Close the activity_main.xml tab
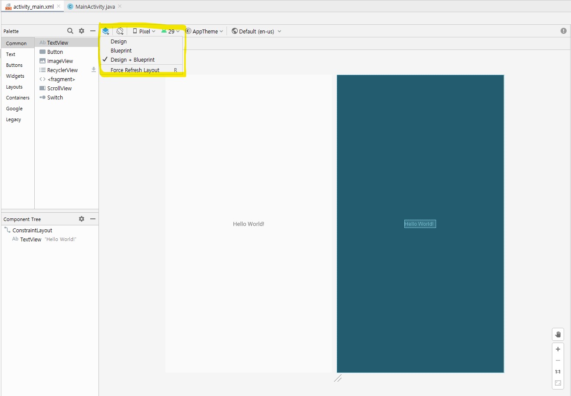Screen dimensions: 571x396 (59, 7)
